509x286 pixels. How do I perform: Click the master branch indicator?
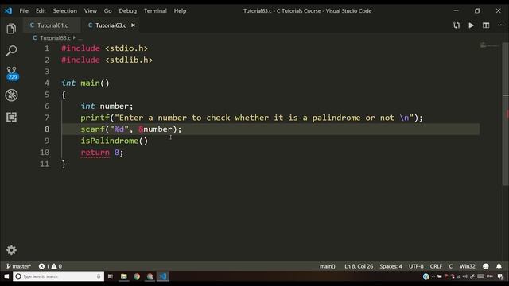click(19, 266)
